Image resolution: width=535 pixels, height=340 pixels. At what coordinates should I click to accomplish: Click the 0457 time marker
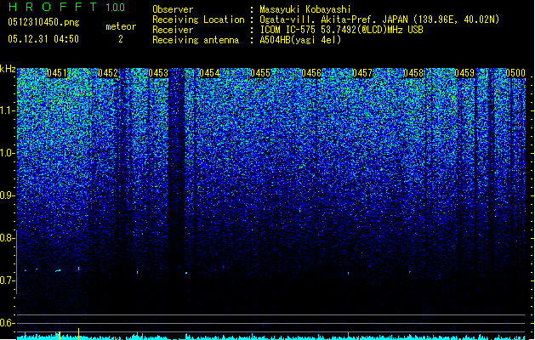(x=362, y=73)
